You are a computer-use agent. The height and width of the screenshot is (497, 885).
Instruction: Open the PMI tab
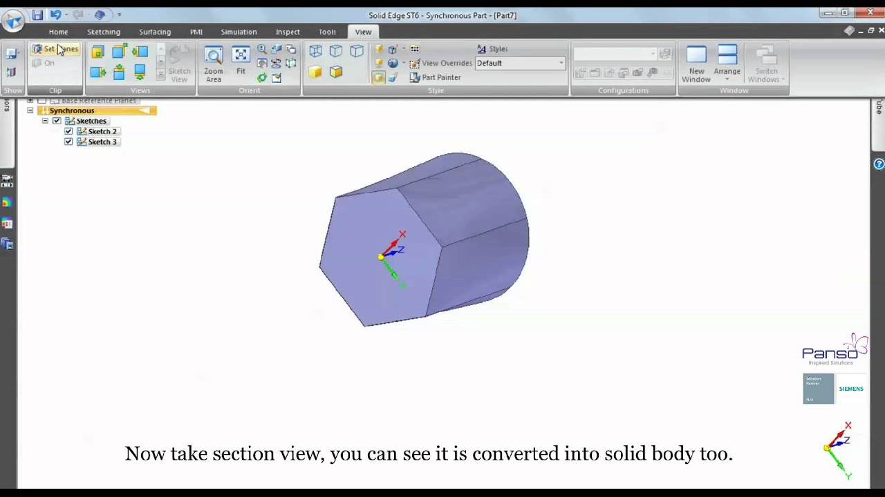click(196, 32)
